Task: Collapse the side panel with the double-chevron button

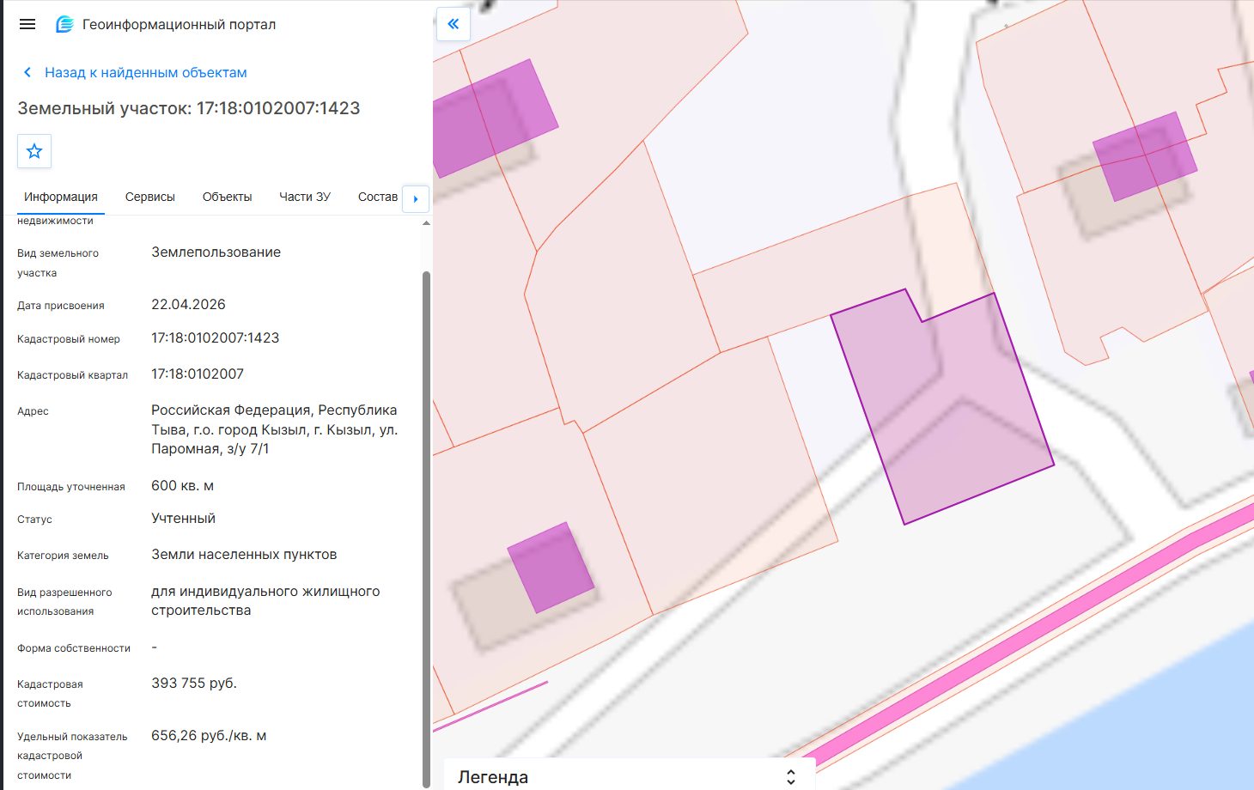Action: coord(454,24)
